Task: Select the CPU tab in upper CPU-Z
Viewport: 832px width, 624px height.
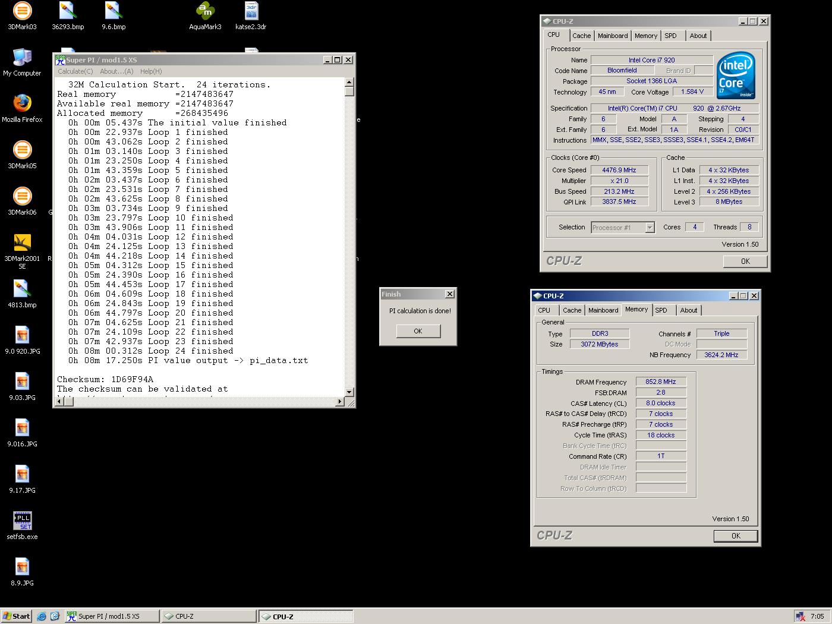Action: (x=554, y=35)
